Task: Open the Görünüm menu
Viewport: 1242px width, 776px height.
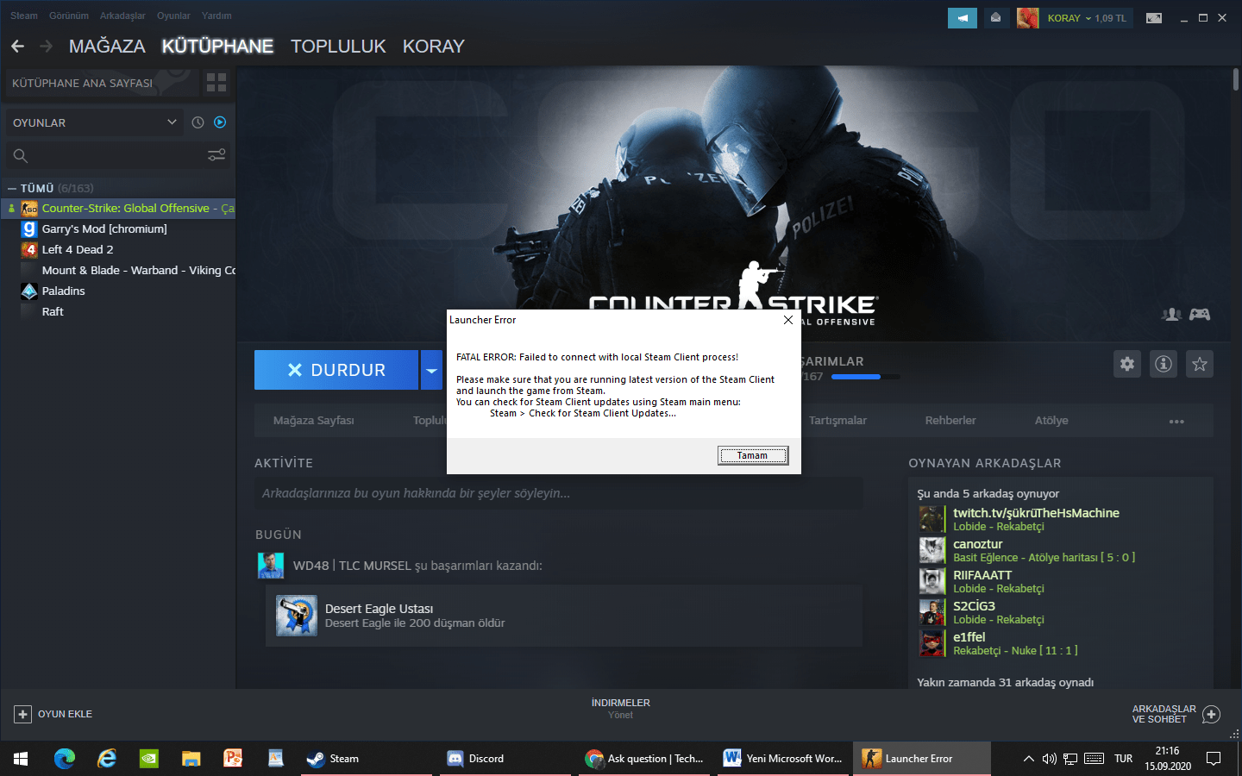Action: tap(69, 16)
